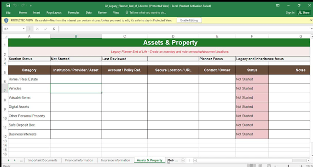This screenshot has height=167, width=313.
Task: Click 'Not Started' status for Vehicles row
Action: pos(252,89)
